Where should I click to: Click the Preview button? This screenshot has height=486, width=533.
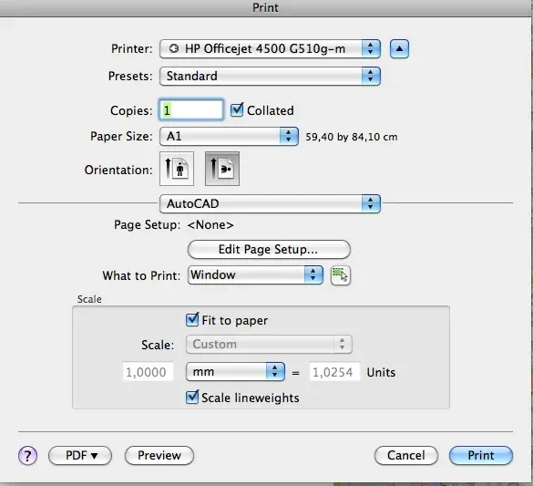tap(159, 455)
